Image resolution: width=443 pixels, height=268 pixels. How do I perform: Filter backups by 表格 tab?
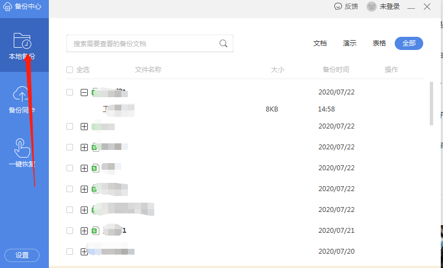pyautogui.click(x=379, y=43)
